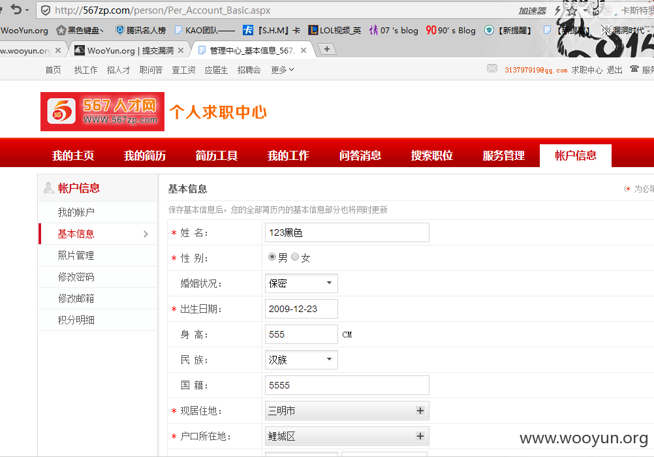Click the mail envelope icon
Screen dimensions: 654x457
(x=491, y=69)
